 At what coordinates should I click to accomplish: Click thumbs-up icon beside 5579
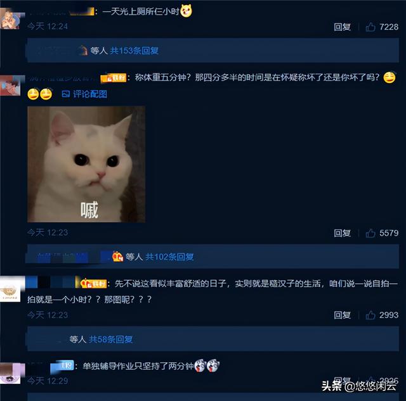[x=370, y=233]
